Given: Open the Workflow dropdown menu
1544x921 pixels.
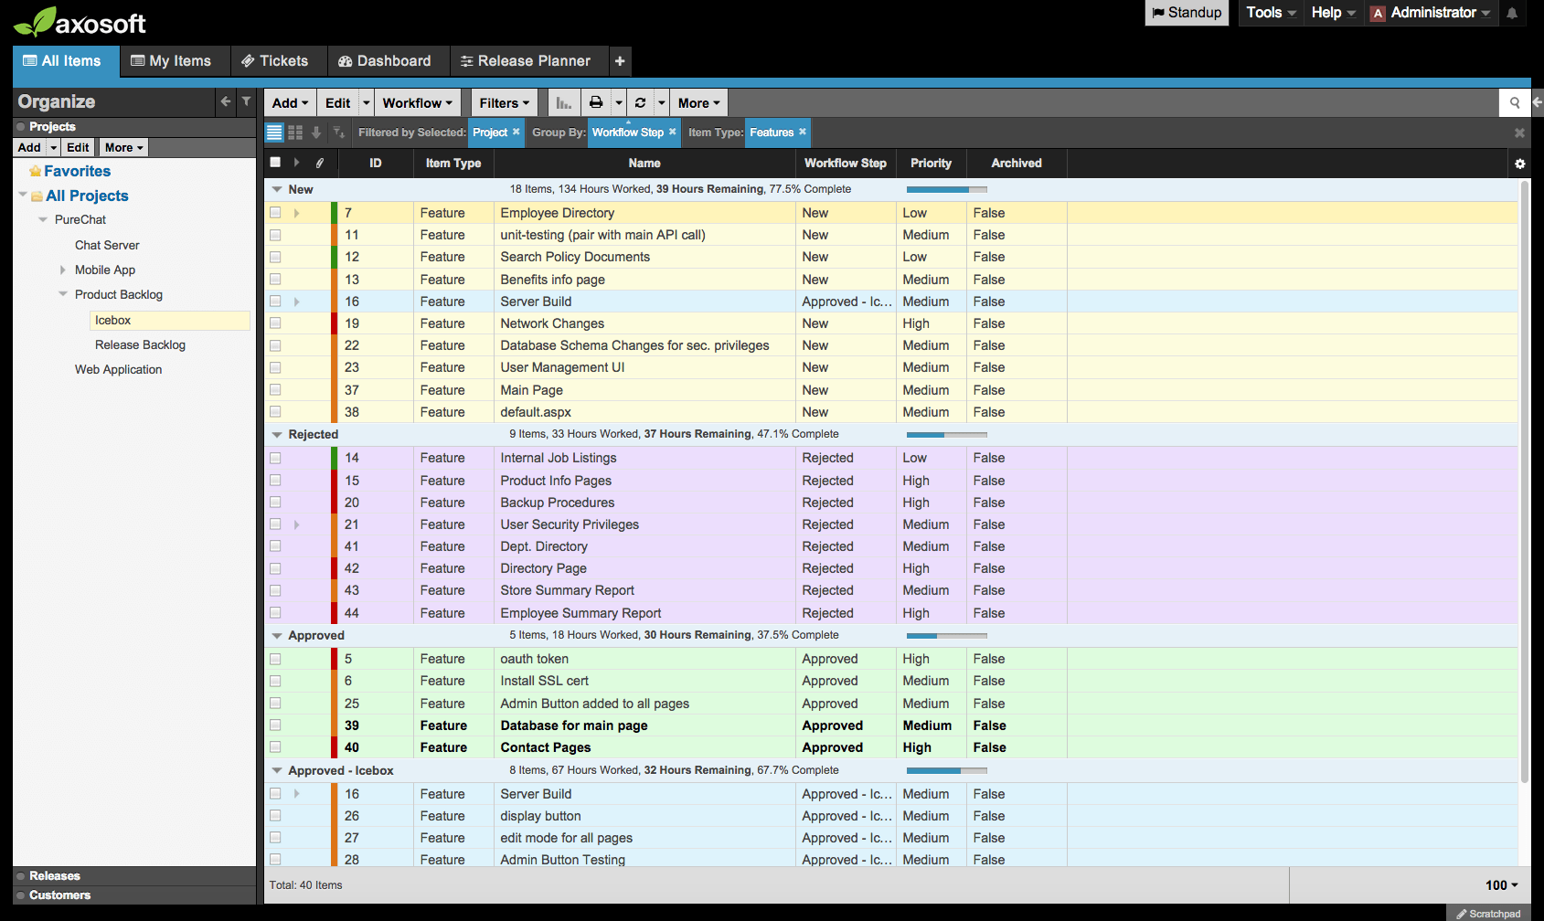Looking at the screenshot, I should click(x=417, y=103).
